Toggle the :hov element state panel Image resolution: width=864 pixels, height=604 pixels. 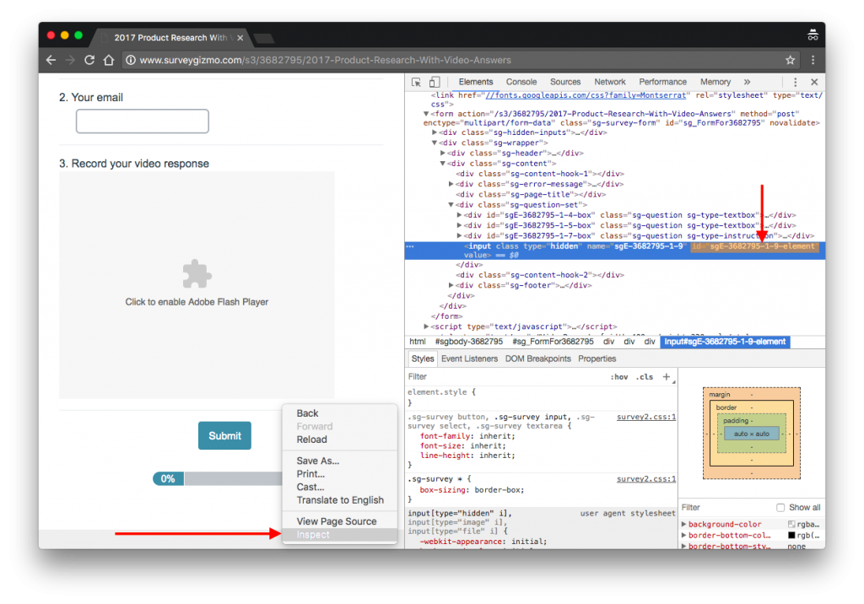pyautogui.click(x=619, y=377)
